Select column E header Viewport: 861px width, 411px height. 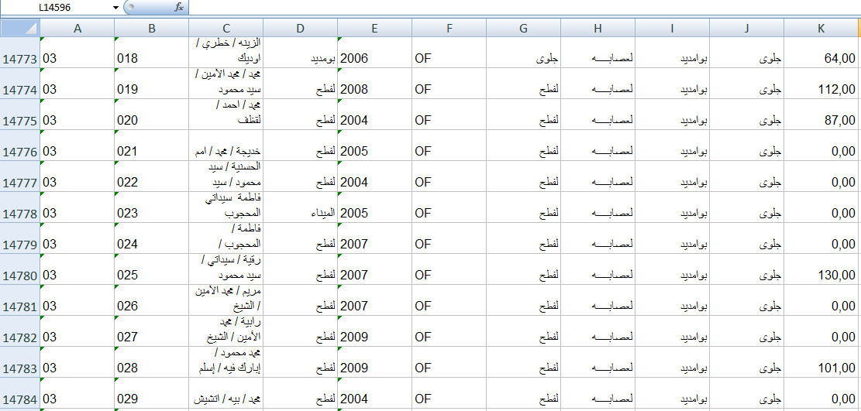click(x=374, y=29)
